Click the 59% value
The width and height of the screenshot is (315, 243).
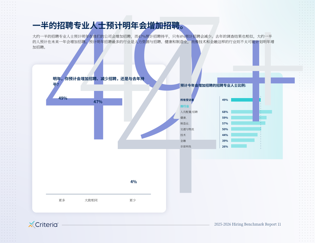coord(225,118)
